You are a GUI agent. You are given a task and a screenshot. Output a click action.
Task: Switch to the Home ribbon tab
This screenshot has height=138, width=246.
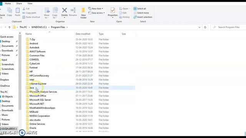8,3
